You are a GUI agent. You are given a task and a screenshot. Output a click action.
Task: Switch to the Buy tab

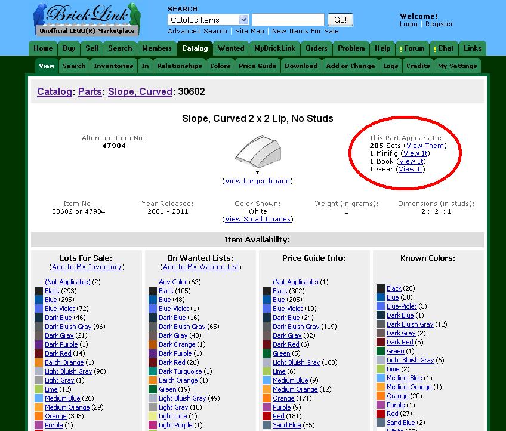[x=69, y=48]
